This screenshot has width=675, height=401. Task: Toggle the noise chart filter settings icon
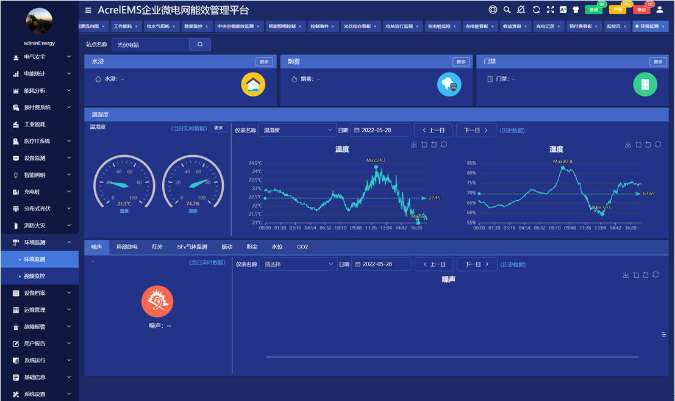pyautogui.click(x=664, y=334)
